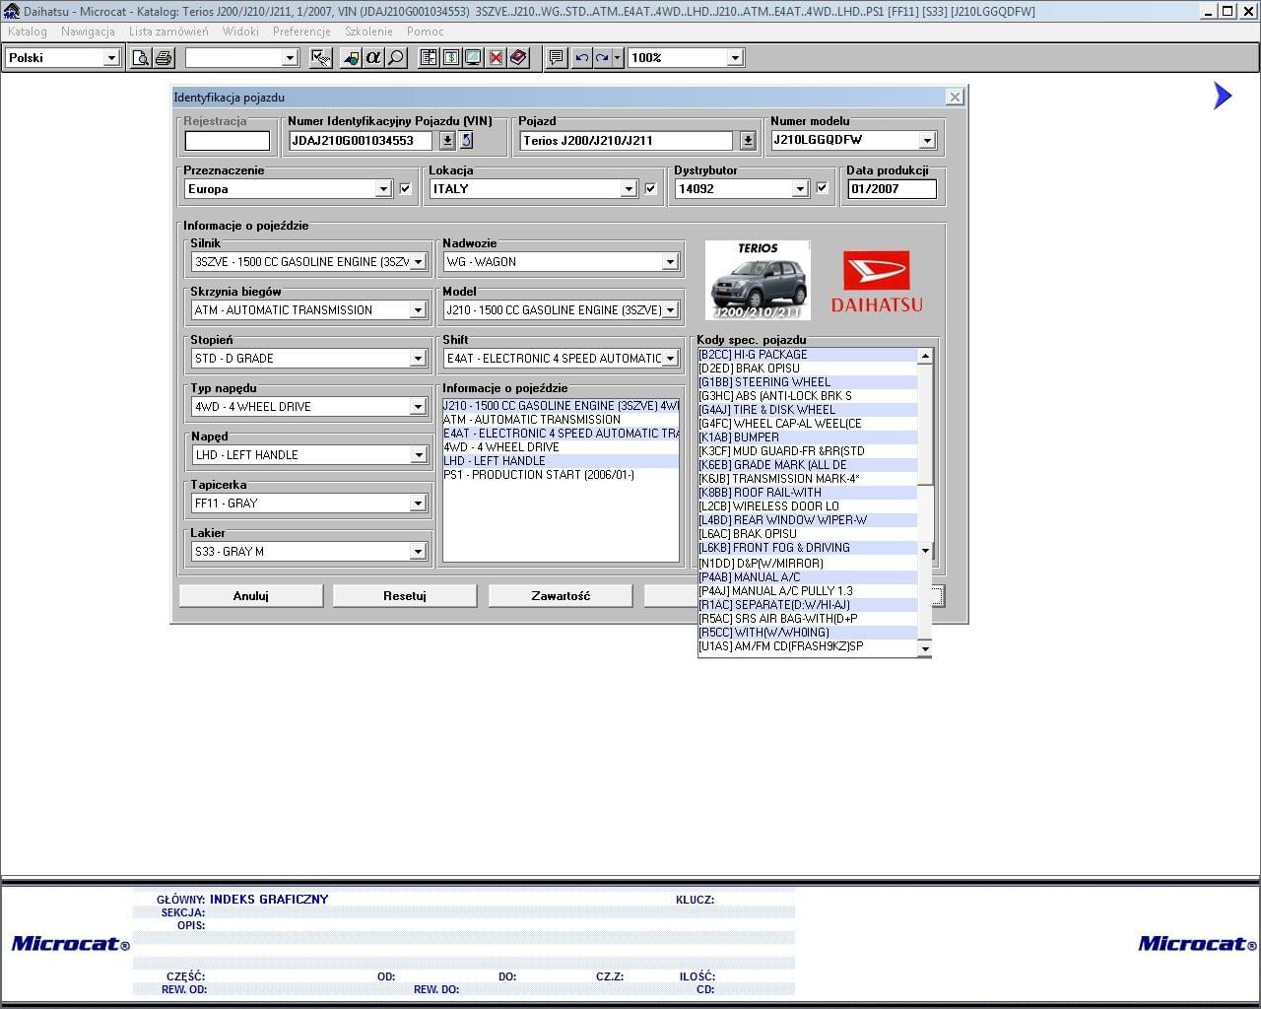Select [P4AB] MANUAL A/C row

[807, 577]
